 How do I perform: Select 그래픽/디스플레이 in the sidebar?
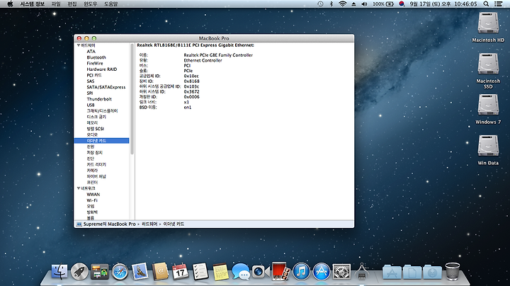102,111
